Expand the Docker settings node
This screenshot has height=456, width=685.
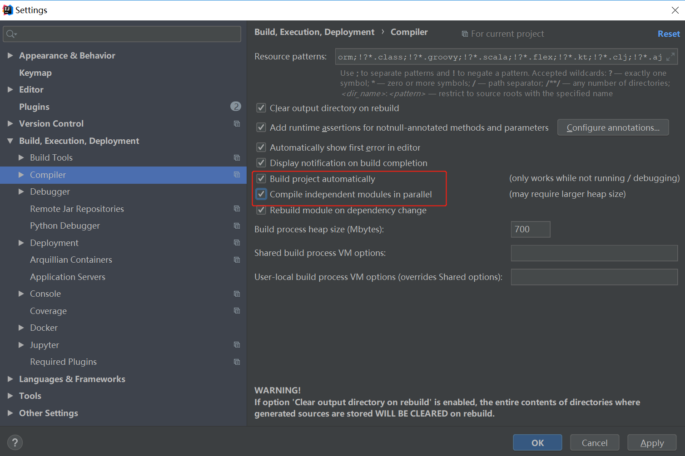(21, 328)
